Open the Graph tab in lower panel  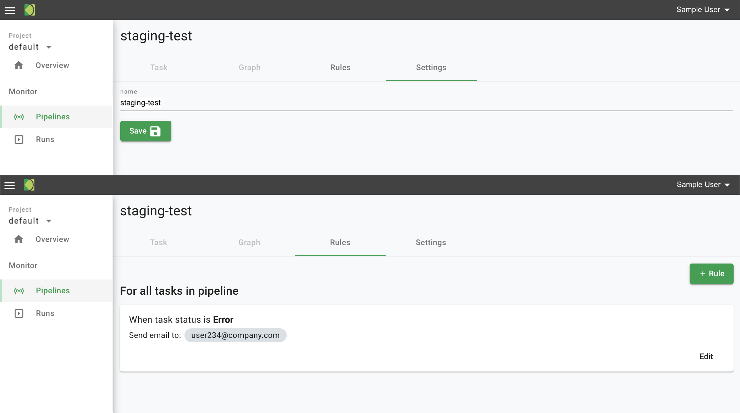pyautogui.click(x=249, y=243)
